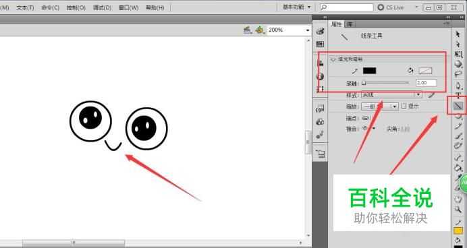Screen dimensions: 467x248
Task: Select the Zoom magnifier tool
Action: pyautogui.click(x=458, y=210)
